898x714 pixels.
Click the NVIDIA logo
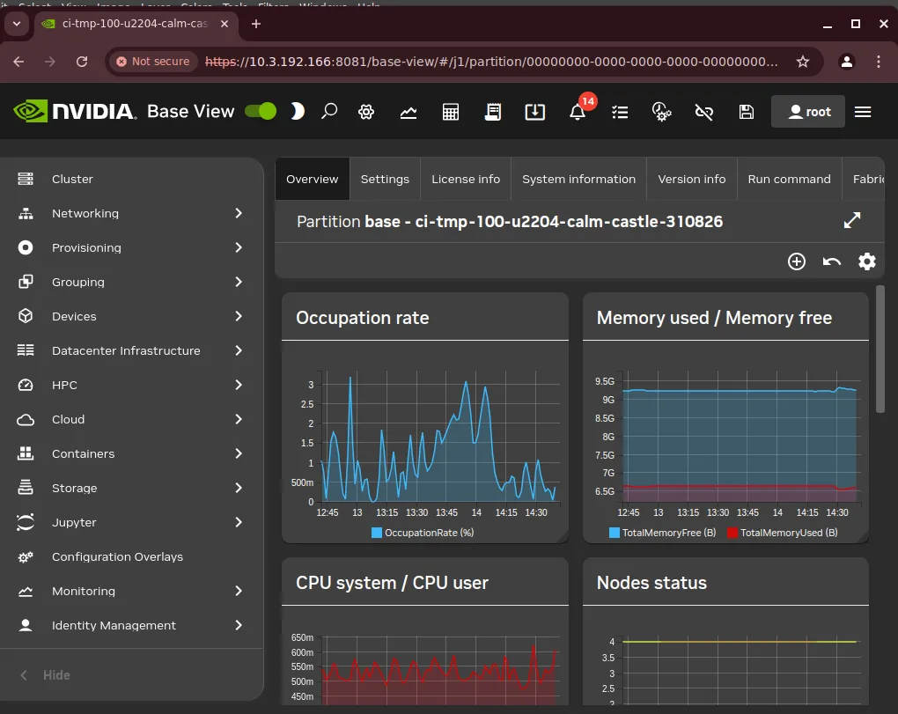pyautogui.click(x=75, y=111)
